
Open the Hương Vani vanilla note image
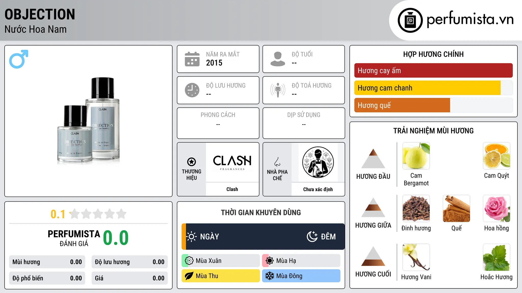point(416,257)
